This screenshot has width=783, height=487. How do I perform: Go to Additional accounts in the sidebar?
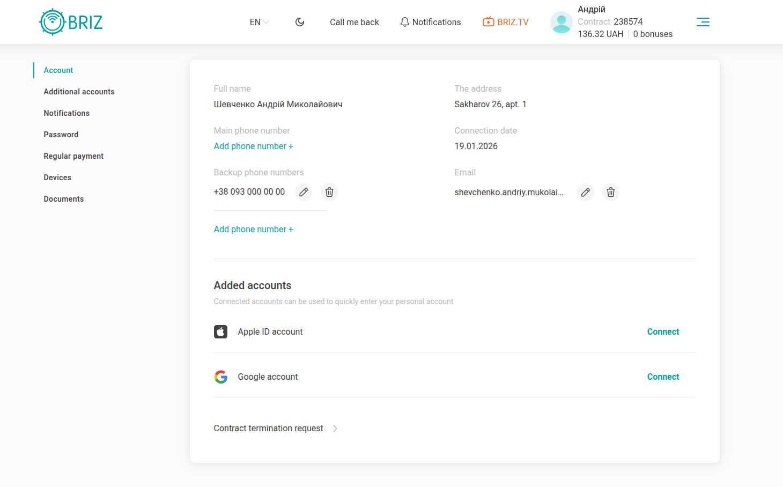coord(79,92)
